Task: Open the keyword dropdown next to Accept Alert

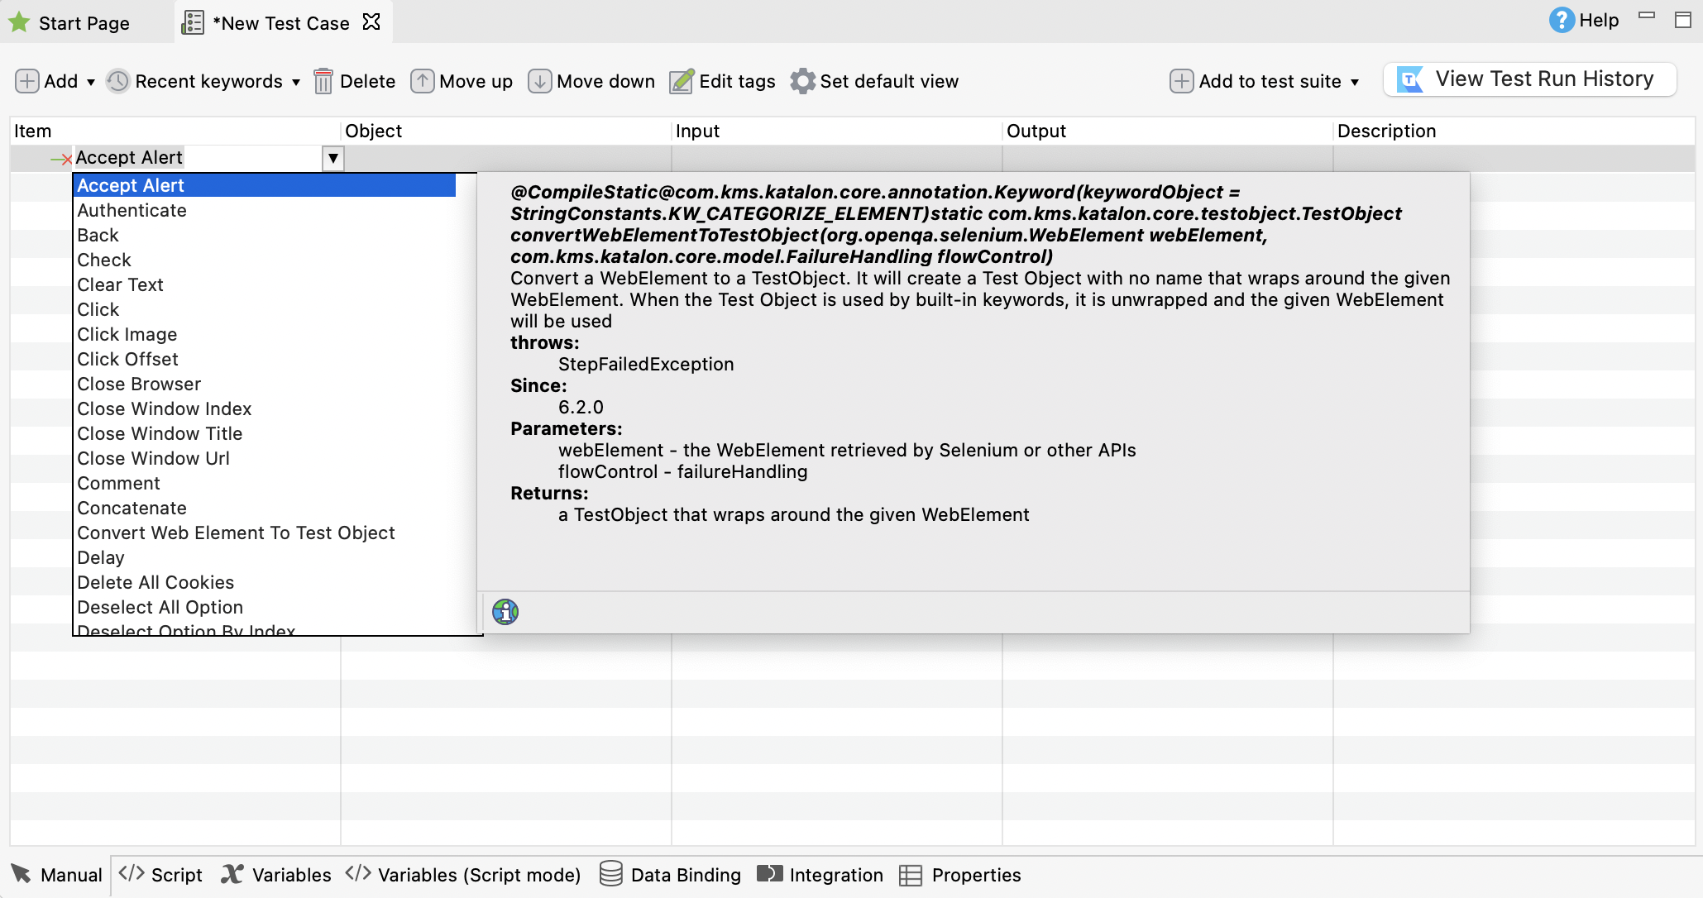Action: (332, 158)
